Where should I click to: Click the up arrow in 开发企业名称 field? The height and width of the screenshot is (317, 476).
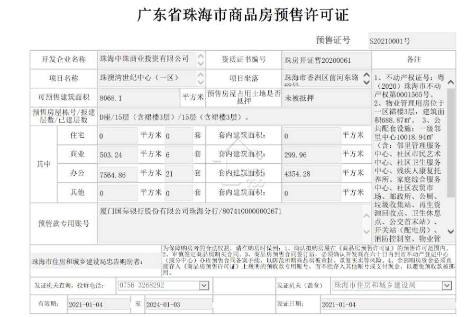click(x=200, y=56)
